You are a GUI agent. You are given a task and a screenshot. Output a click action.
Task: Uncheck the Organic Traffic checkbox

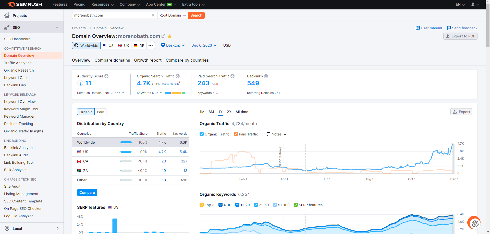(202, 134)
